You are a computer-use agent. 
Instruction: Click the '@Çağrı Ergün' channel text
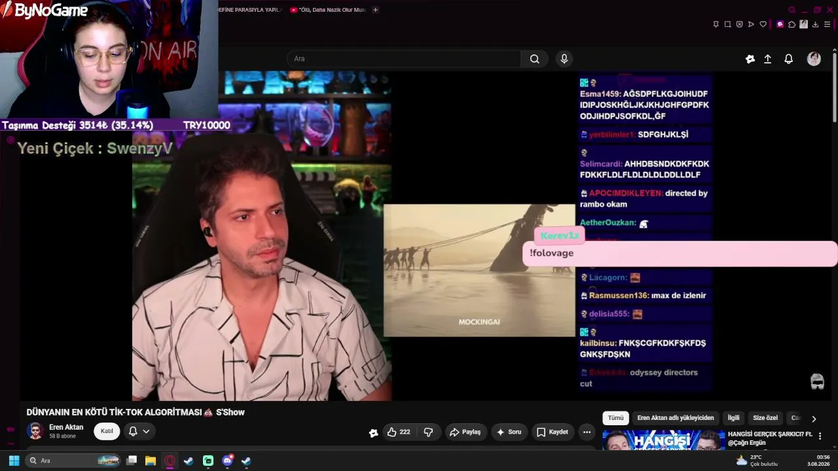pos(747,443)
